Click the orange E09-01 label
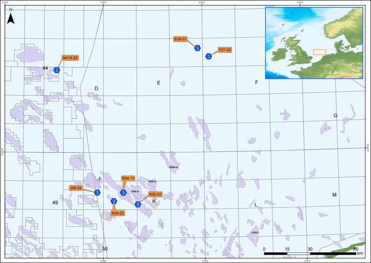This screenshot has width=371, height=263. [x=181, y=39]
